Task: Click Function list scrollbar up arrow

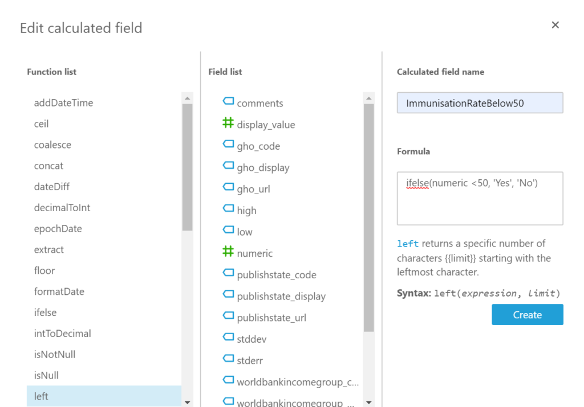Action: [187, 98]
